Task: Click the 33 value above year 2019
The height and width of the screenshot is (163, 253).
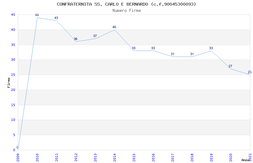Action: click(x=211, y=48)
